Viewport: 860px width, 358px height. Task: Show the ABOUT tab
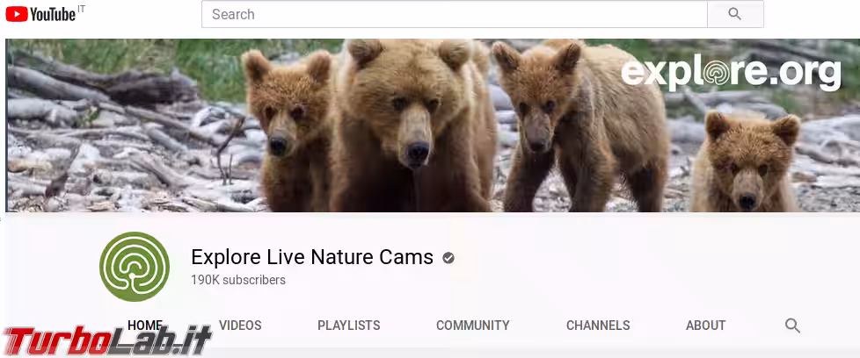705,326
